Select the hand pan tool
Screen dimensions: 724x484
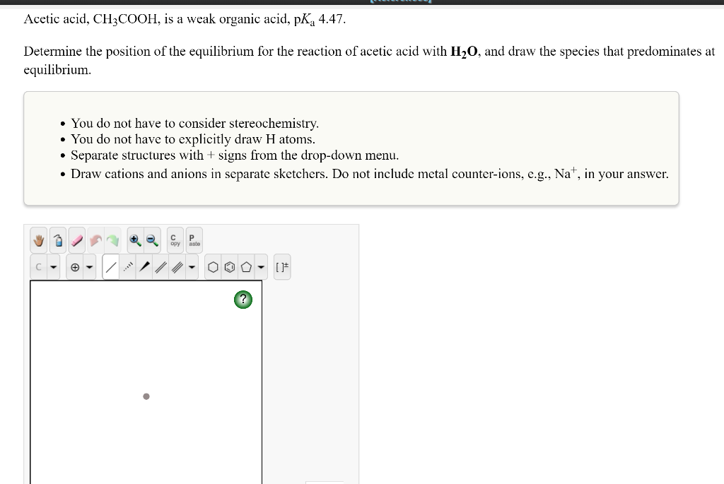[38, 240]
